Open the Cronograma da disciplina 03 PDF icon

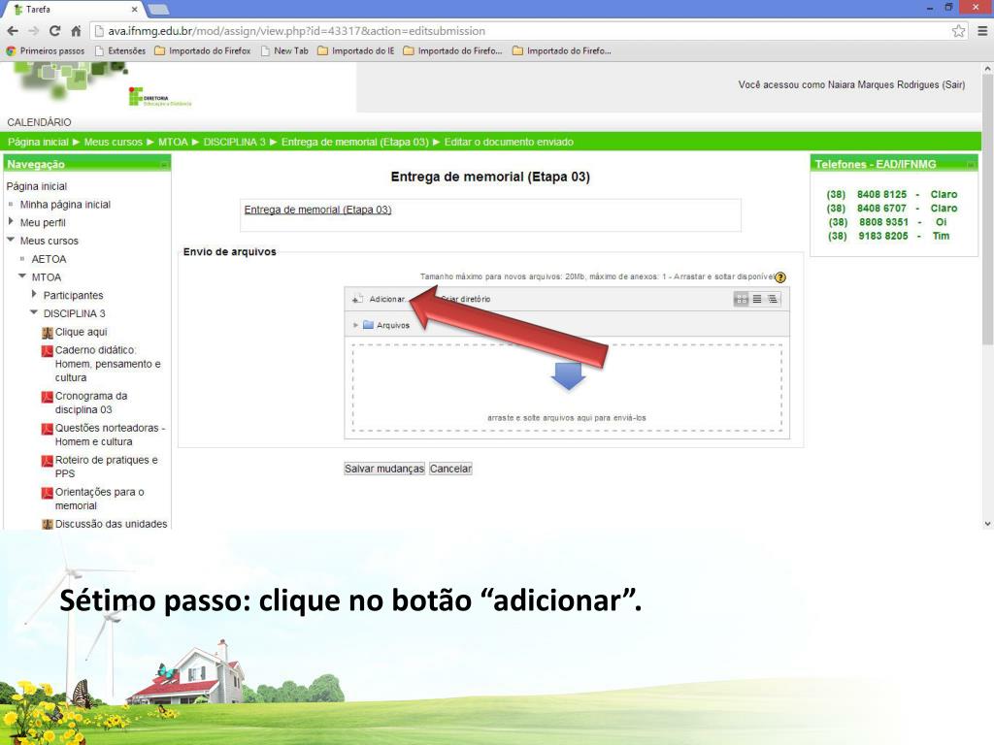47,397
